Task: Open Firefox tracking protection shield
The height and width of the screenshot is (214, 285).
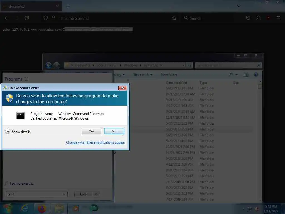Action: (46, 18)
